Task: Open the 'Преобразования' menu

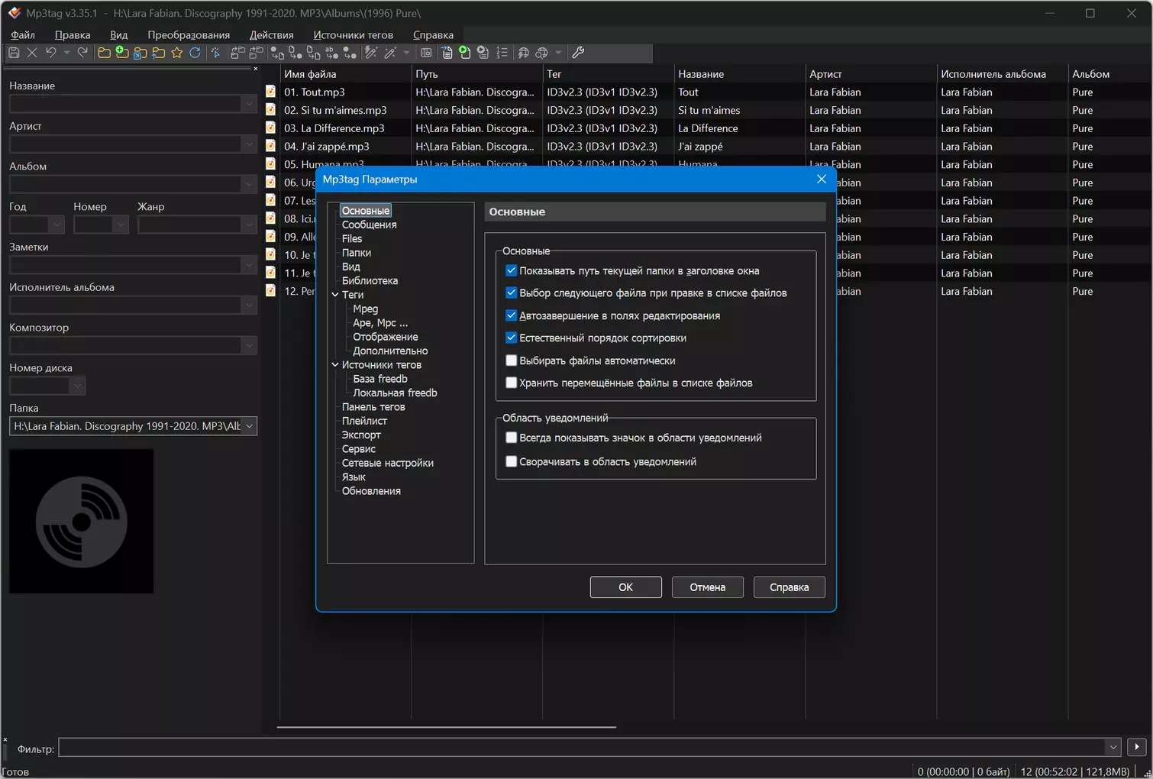Action: point(189,35)
